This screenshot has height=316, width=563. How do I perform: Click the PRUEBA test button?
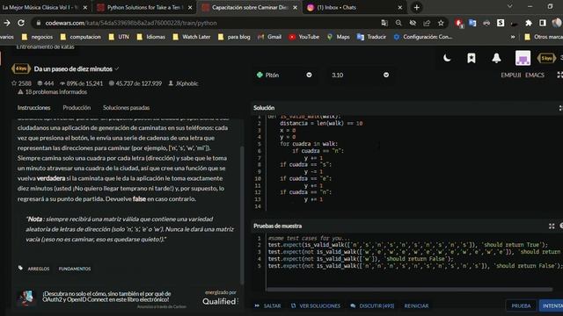tap(521, 305)
